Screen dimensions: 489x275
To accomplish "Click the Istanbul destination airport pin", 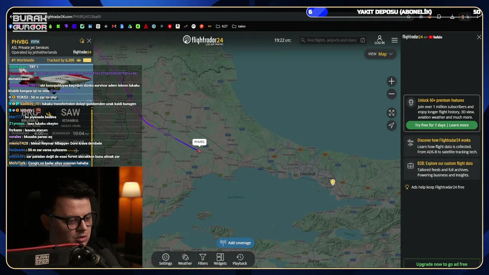I will [333, 182].
